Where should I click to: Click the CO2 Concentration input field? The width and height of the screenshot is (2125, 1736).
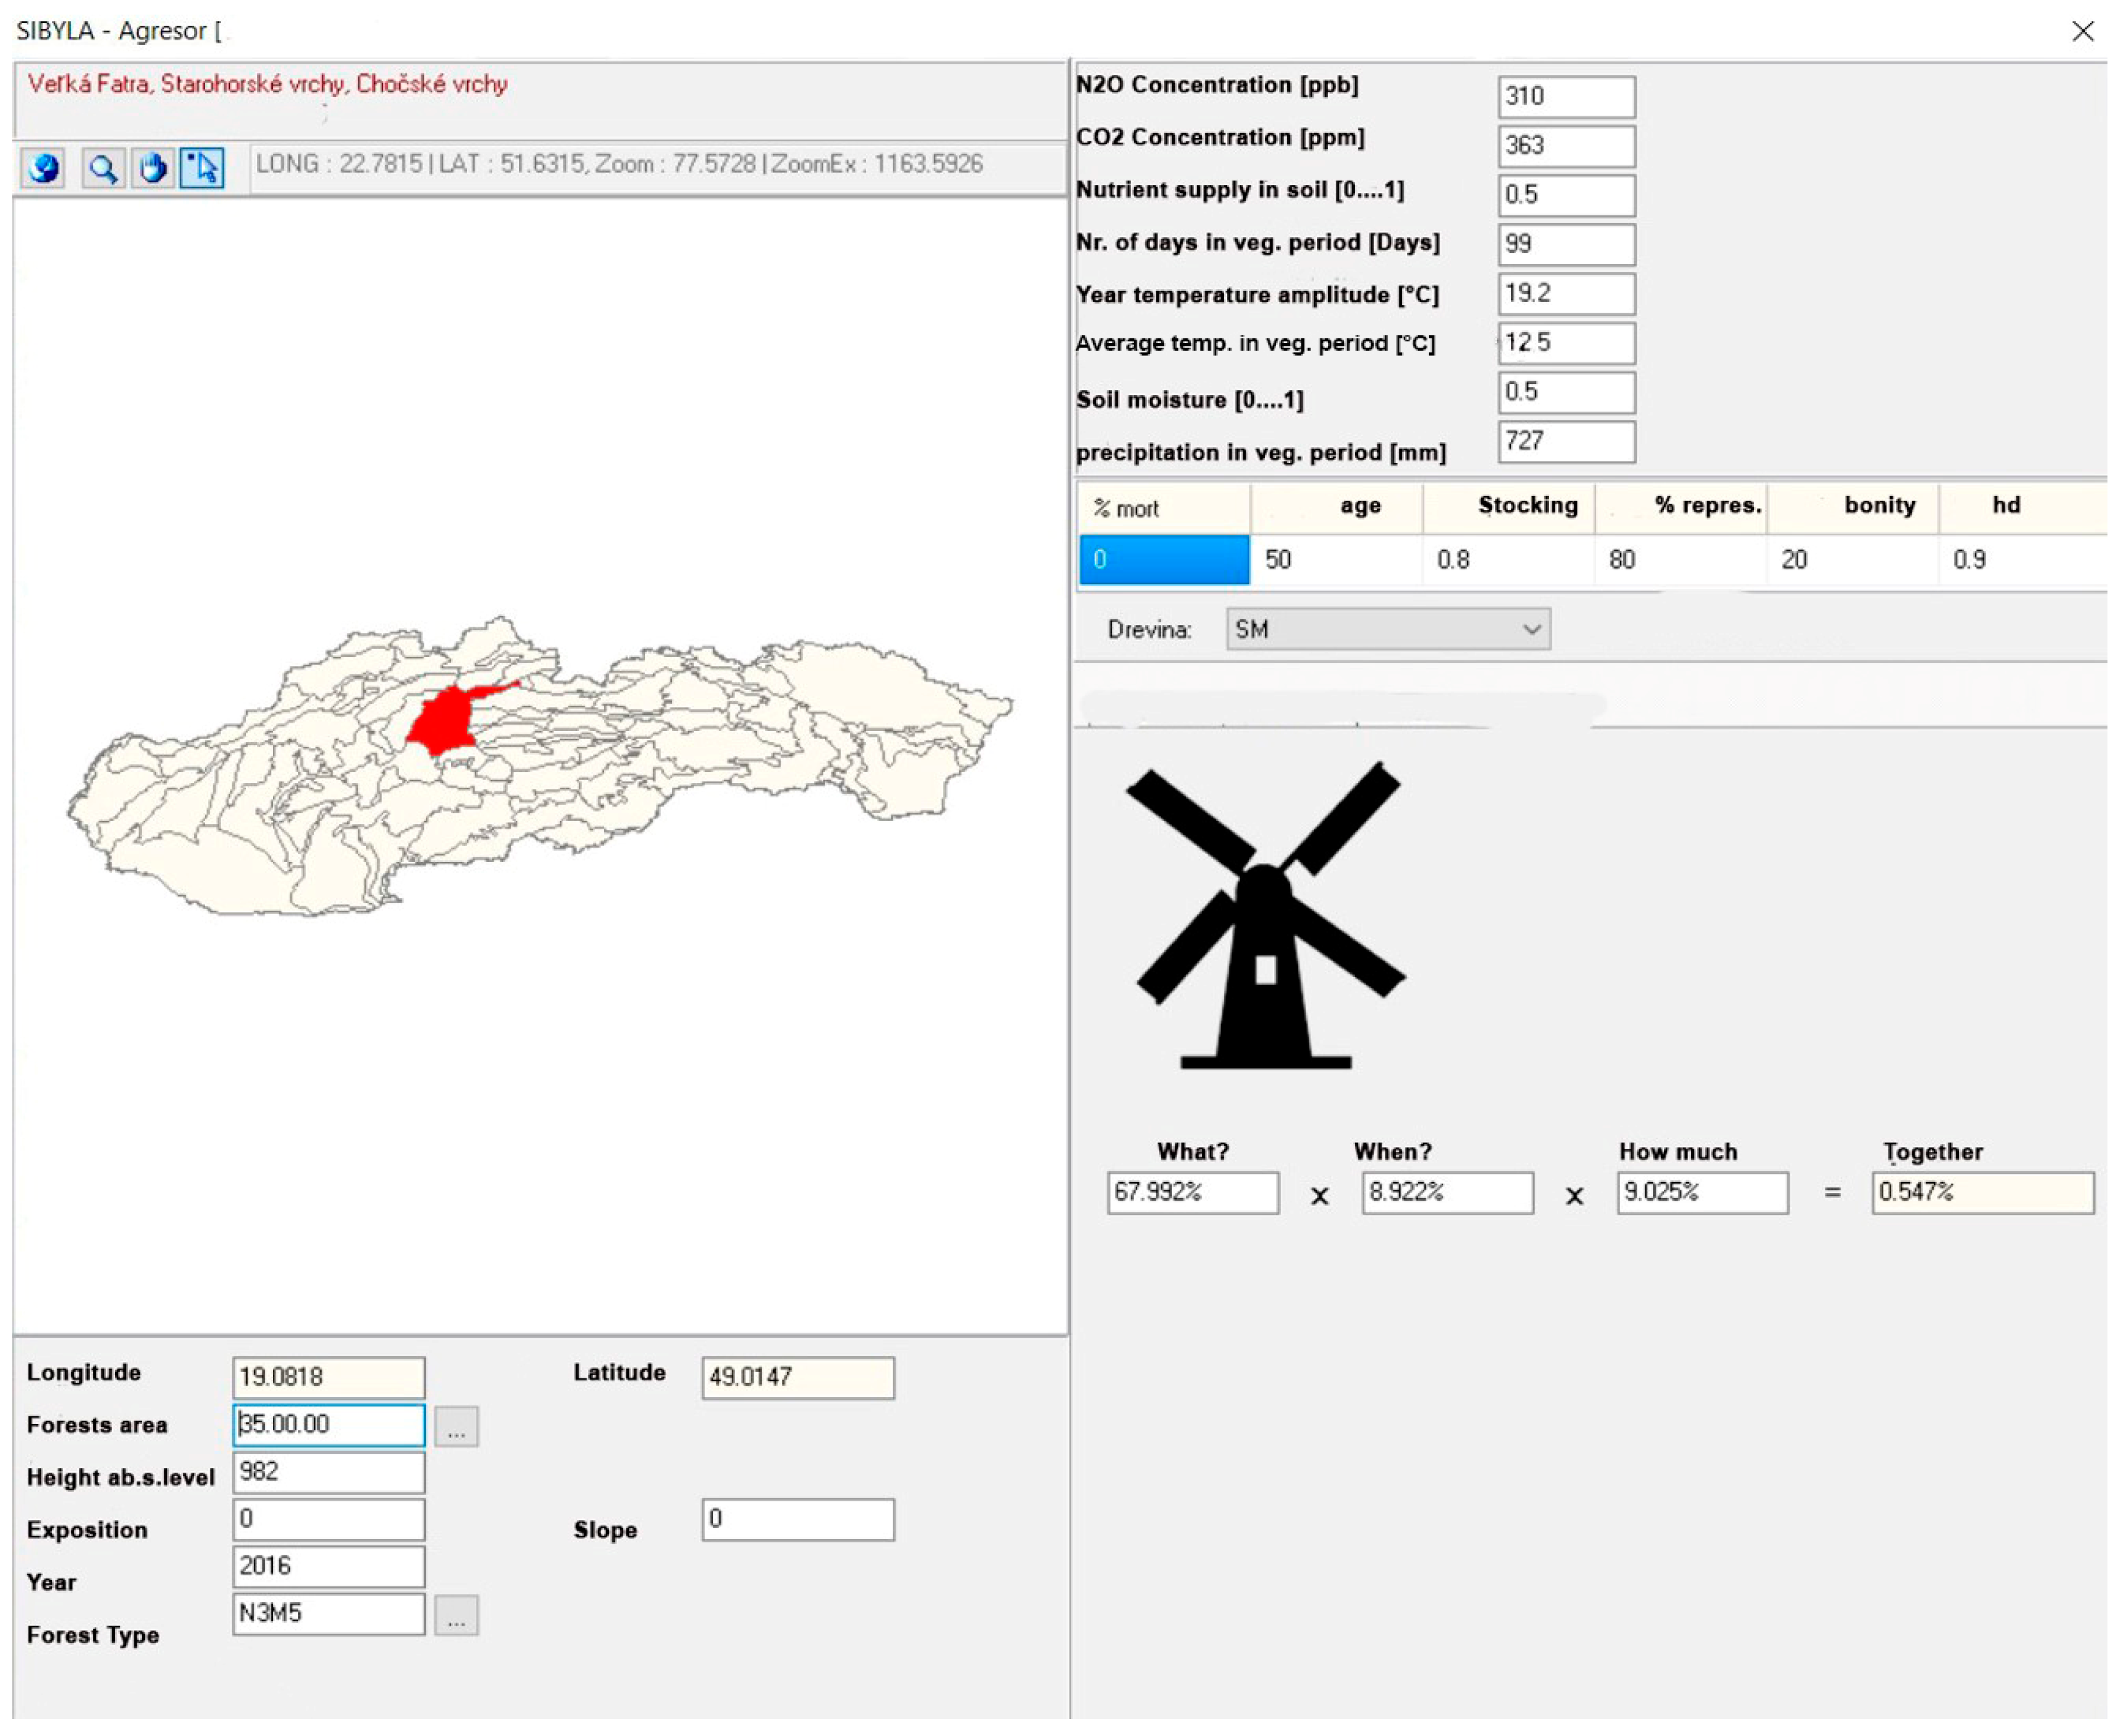(1566, 146)
